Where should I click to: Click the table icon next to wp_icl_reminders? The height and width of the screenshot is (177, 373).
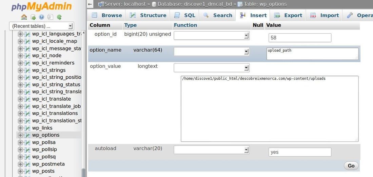[27, 63]
